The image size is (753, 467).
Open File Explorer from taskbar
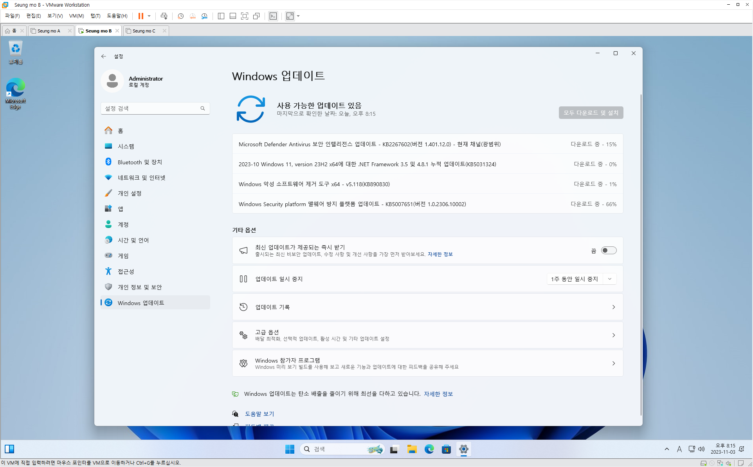[x=412, y=449]
